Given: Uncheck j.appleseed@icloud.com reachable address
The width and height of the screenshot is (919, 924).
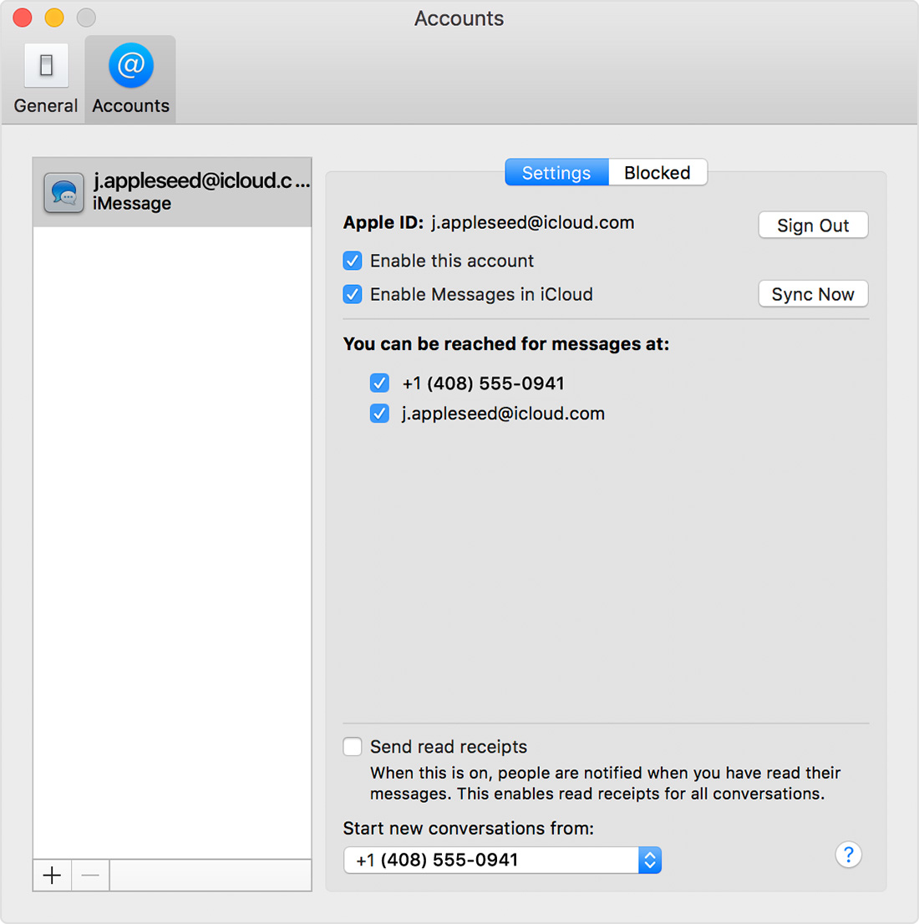Looking at the screenshot, I should pos(379,414).
